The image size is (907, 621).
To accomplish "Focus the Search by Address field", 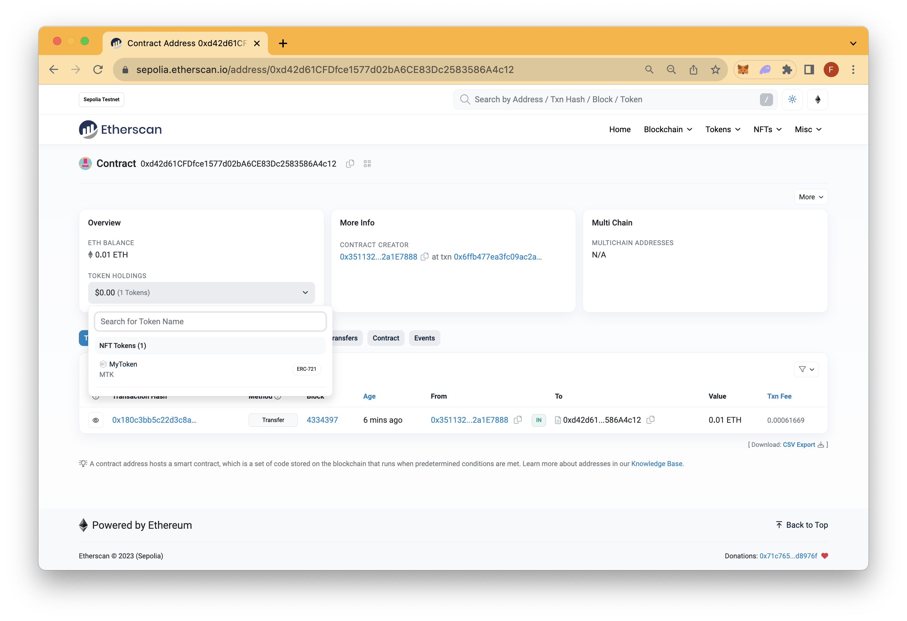I will coord(615,99).
